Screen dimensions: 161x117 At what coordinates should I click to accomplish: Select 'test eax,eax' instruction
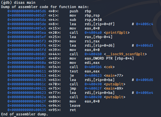[x=85, y=71]
